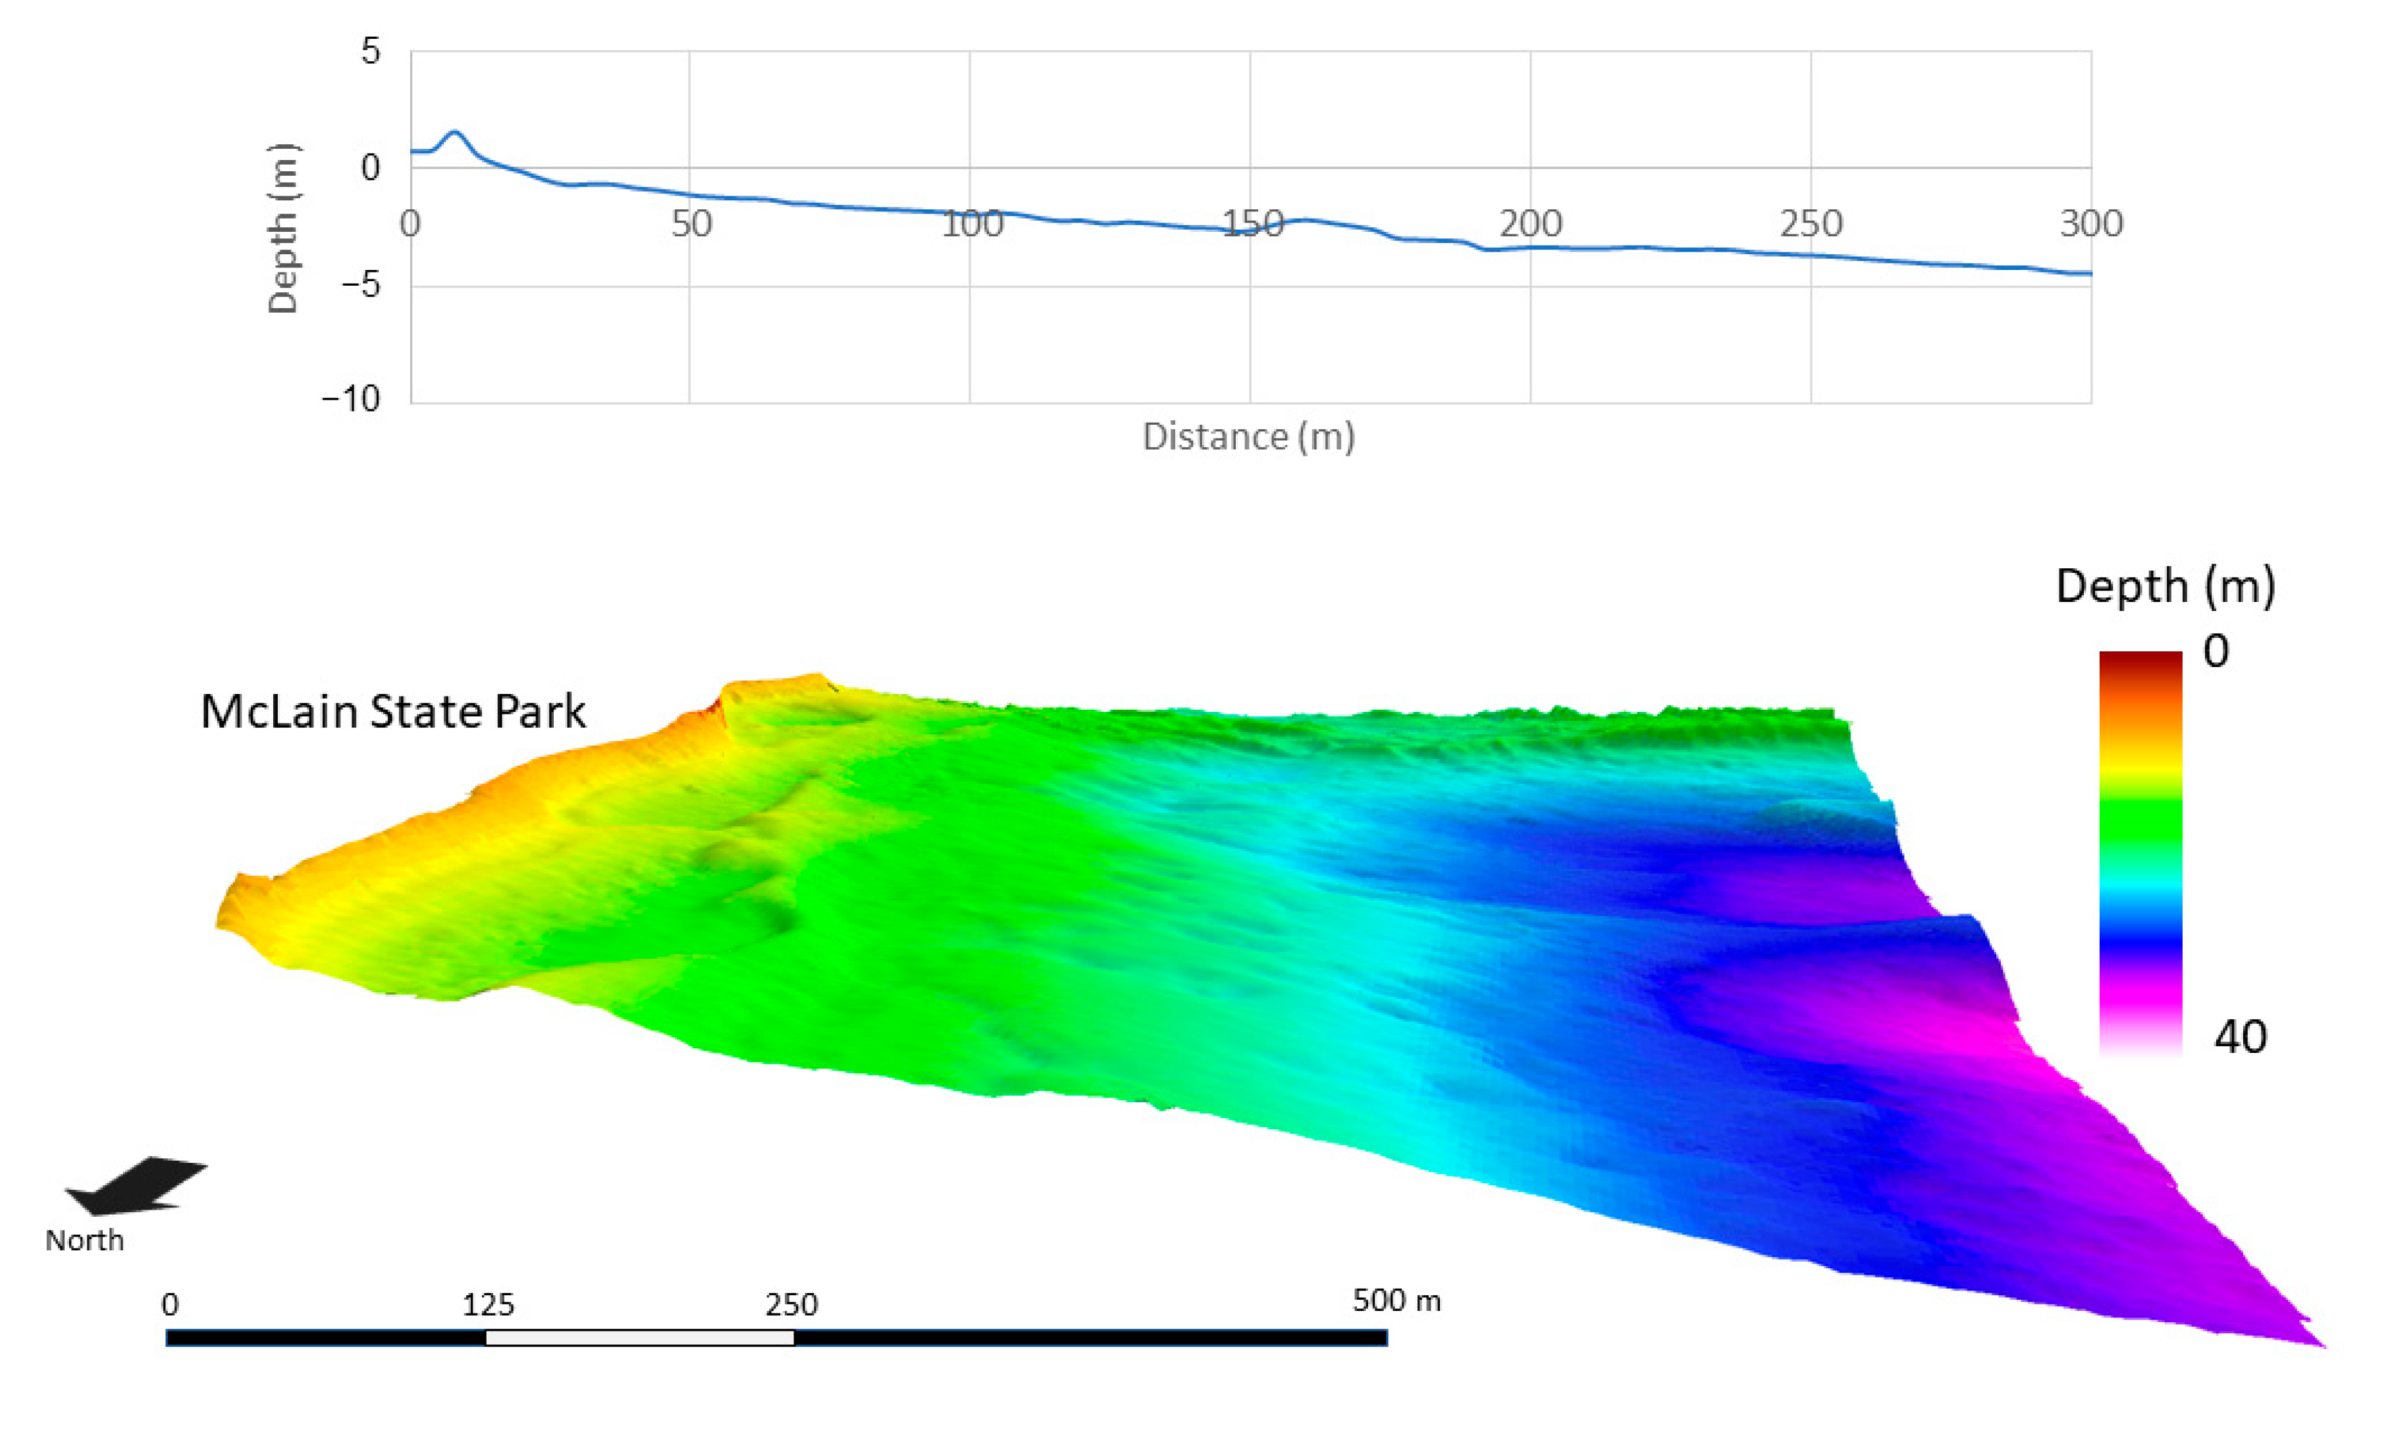Click the Distance (m) axis title
This screenshot has width=2388, height=1442.
1248,437
